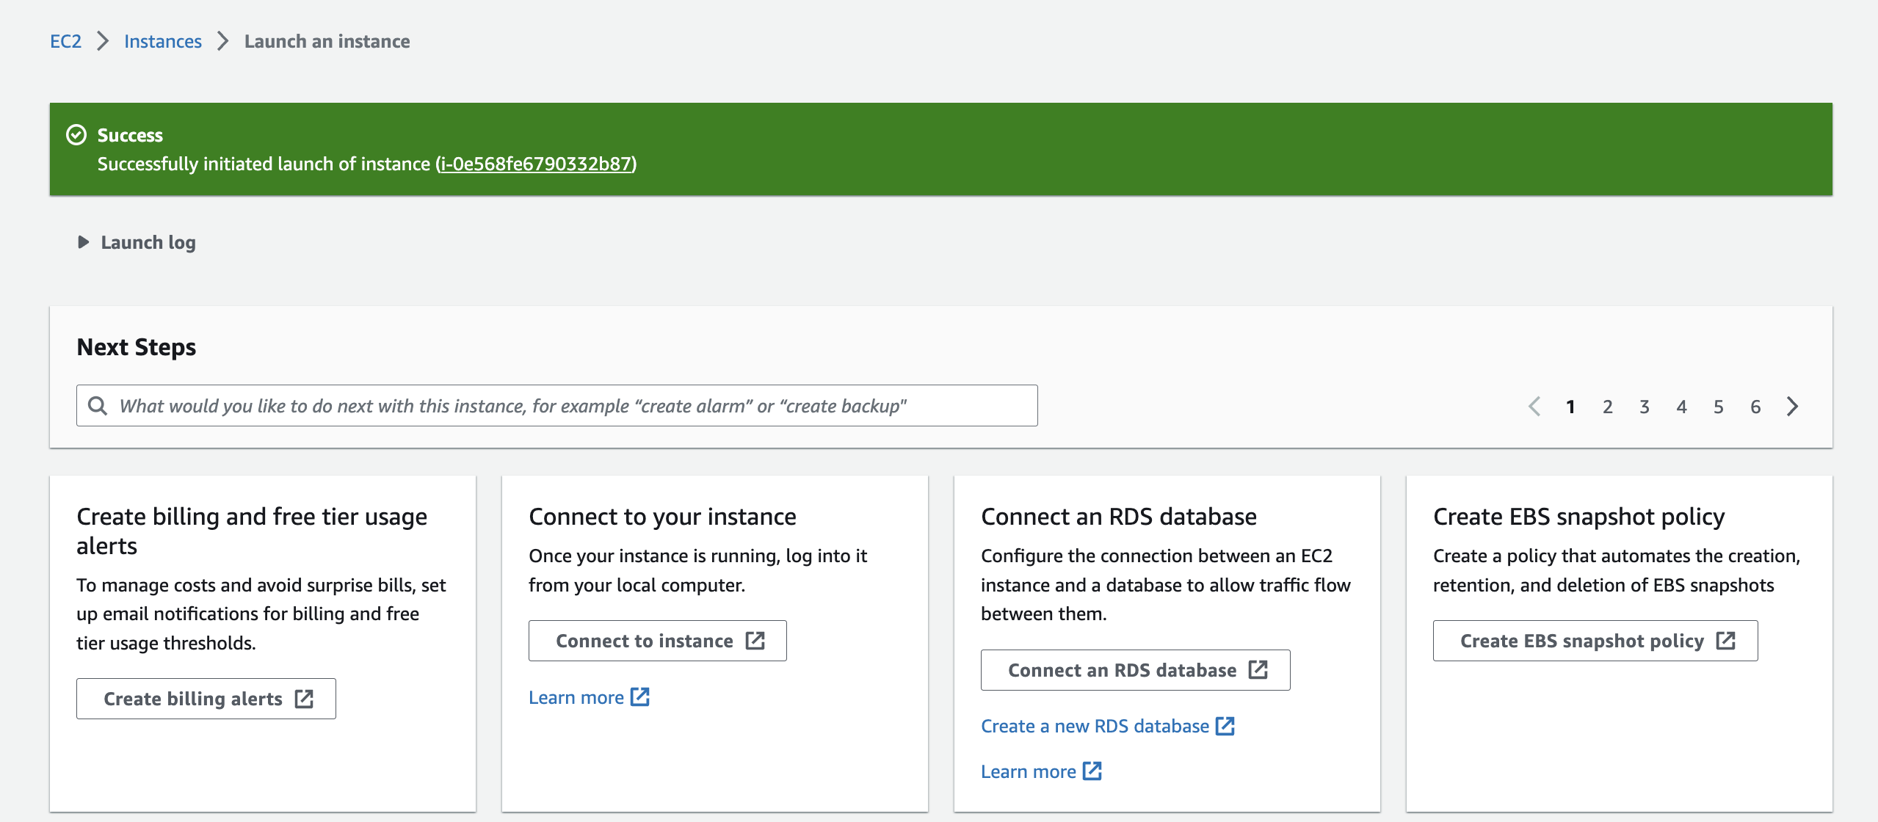Go to next page of next steps

(1792, 407)
